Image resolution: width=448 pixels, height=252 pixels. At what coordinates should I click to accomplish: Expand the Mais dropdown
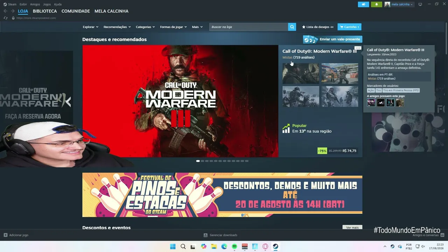[197, 27]
